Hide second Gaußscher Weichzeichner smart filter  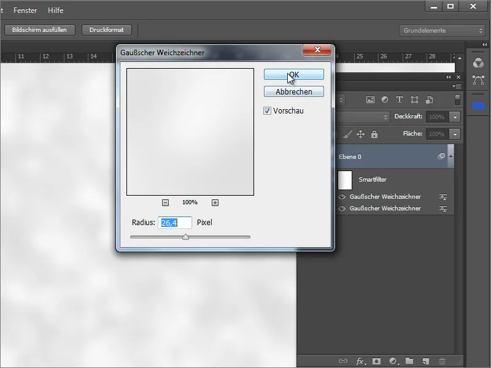tap(342, 209)
